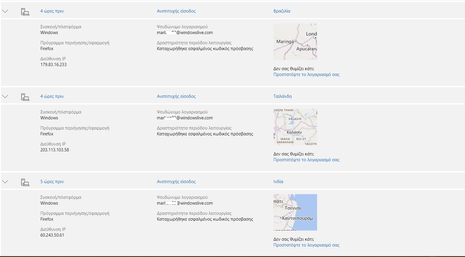Open the Maringá map thumbnail
465x257 pixels.
point(295,42)
